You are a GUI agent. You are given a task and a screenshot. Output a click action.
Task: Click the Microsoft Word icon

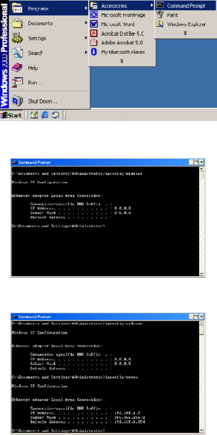point(94,24)
